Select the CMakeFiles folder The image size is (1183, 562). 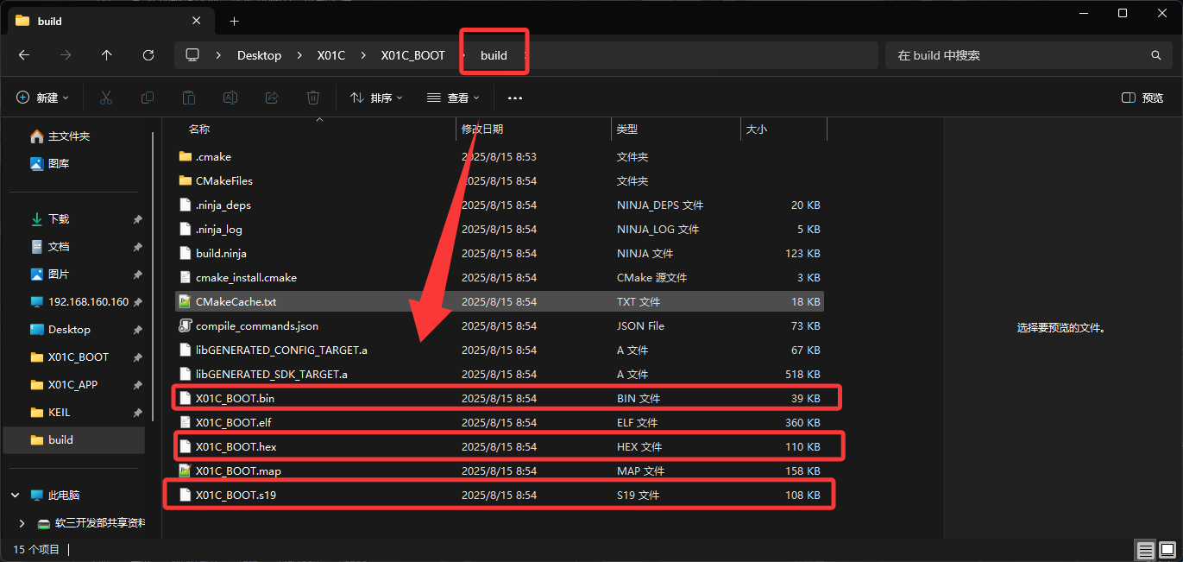pos(499,181)
